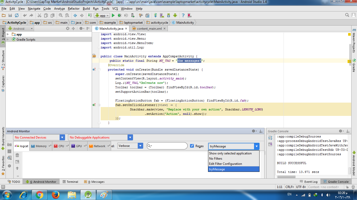
Task: Toggle the Regex checkbox
Action: click(x=192, y=146)
